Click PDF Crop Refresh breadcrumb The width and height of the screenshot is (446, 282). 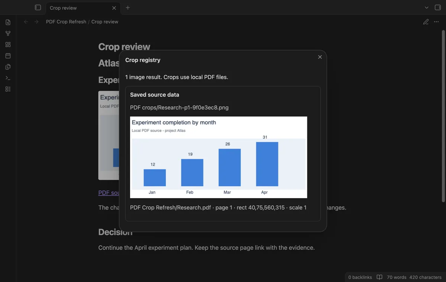tap(66, 22)
